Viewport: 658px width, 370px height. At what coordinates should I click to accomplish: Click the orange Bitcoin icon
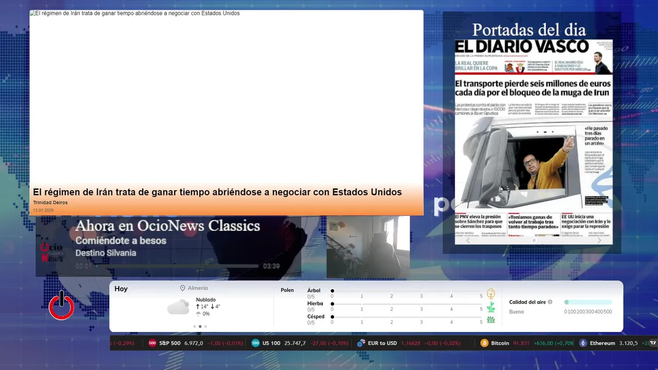coord(484,343)
